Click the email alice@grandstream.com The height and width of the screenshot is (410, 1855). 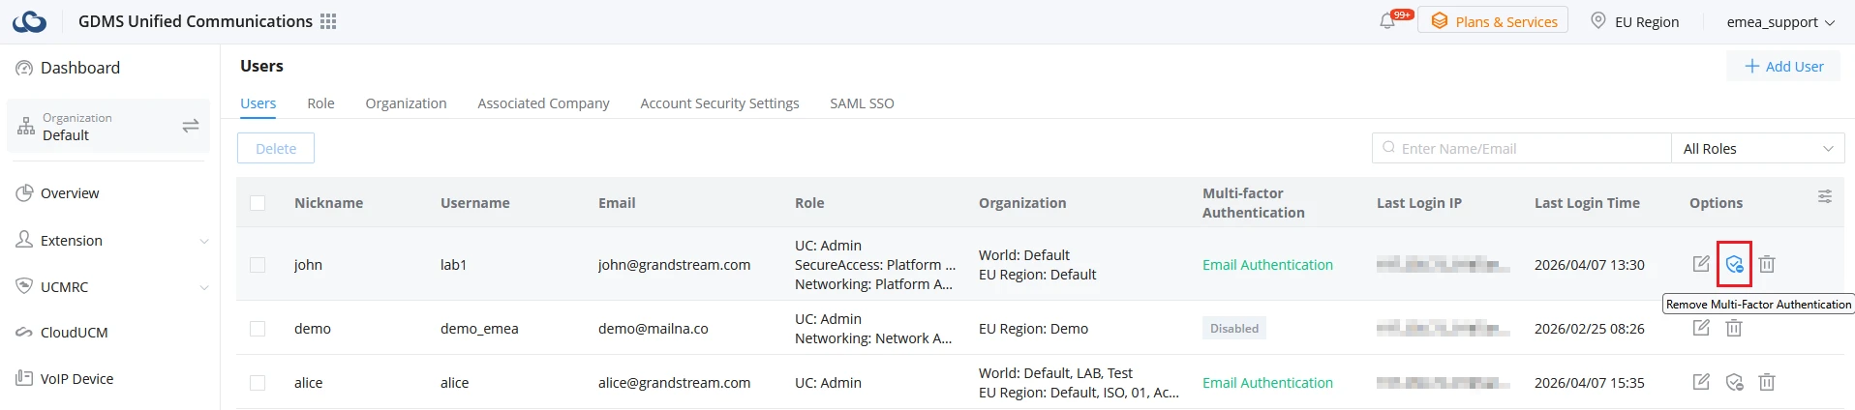pyautogui.click(x=674, y=383)
